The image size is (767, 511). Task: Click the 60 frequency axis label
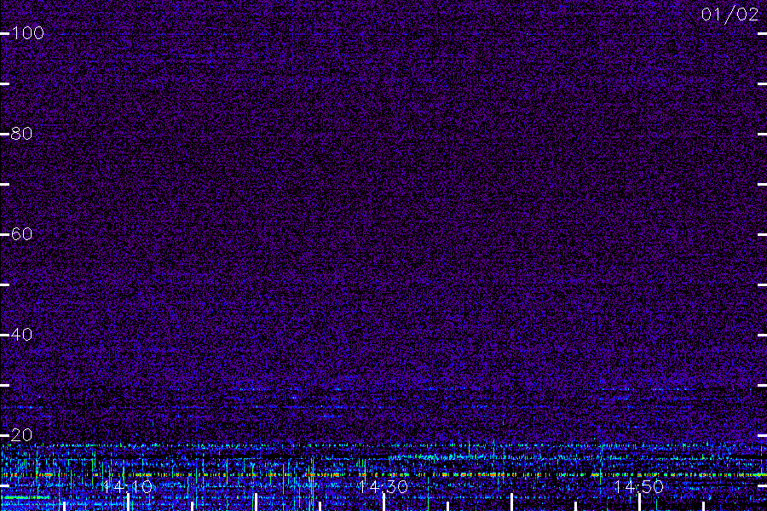[x=21, y=234]
